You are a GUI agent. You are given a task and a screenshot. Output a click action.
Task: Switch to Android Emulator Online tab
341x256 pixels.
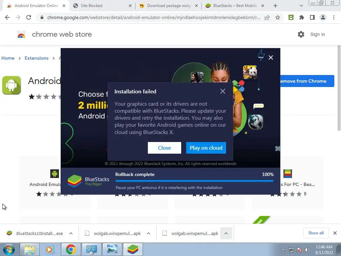tap(36, 6)
